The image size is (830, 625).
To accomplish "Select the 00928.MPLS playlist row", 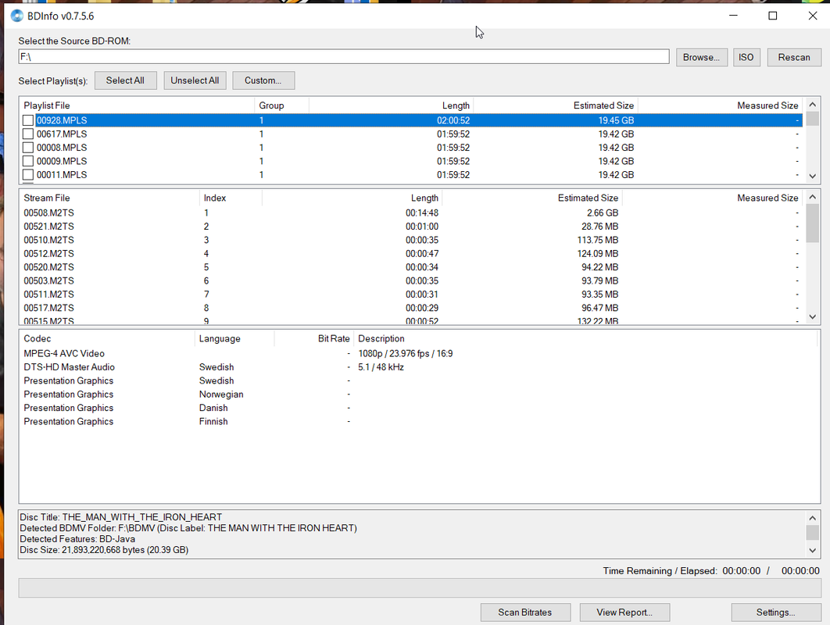I will [411, 120].
